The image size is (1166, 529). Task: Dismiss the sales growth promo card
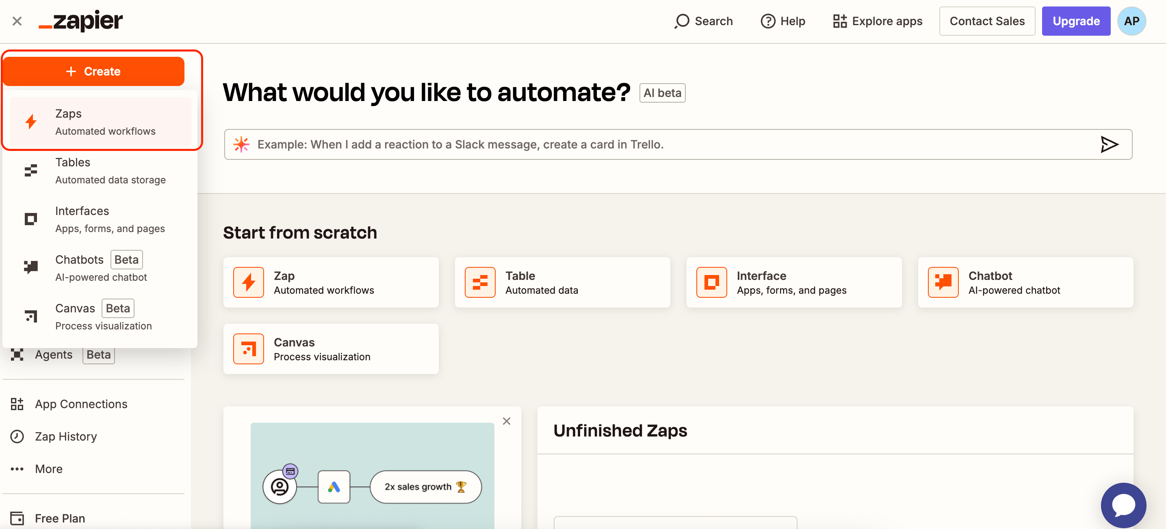pyautogui.click(x=507, y=421)
